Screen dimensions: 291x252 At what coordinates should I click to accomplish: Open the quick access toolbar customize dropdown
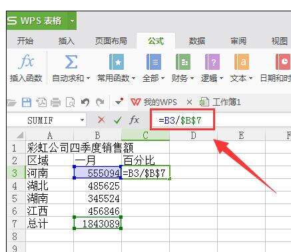point(119,102)
